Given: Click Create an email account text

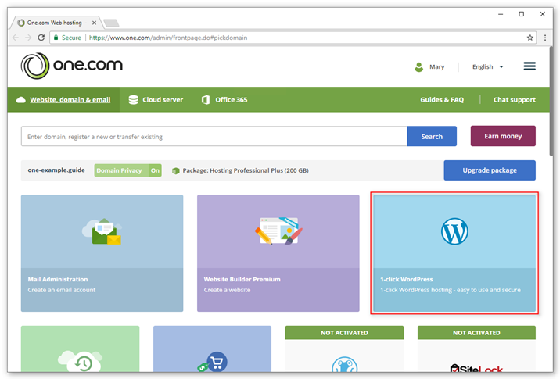Looking at the screenshot, I should pos(62,290).
